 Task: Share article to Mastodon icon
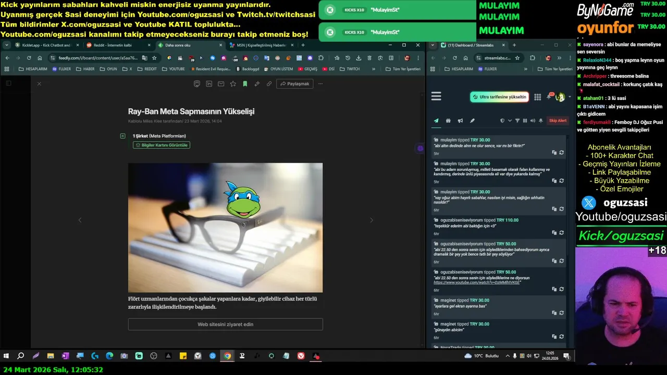click(197, 83)
